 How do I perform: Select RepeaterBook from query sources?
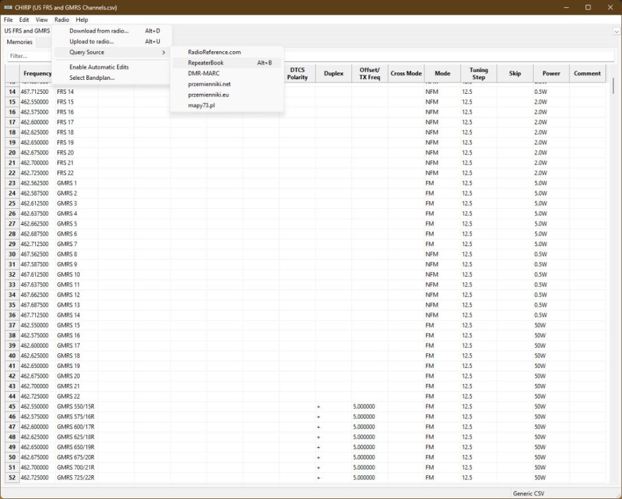(x=206, y=63)
